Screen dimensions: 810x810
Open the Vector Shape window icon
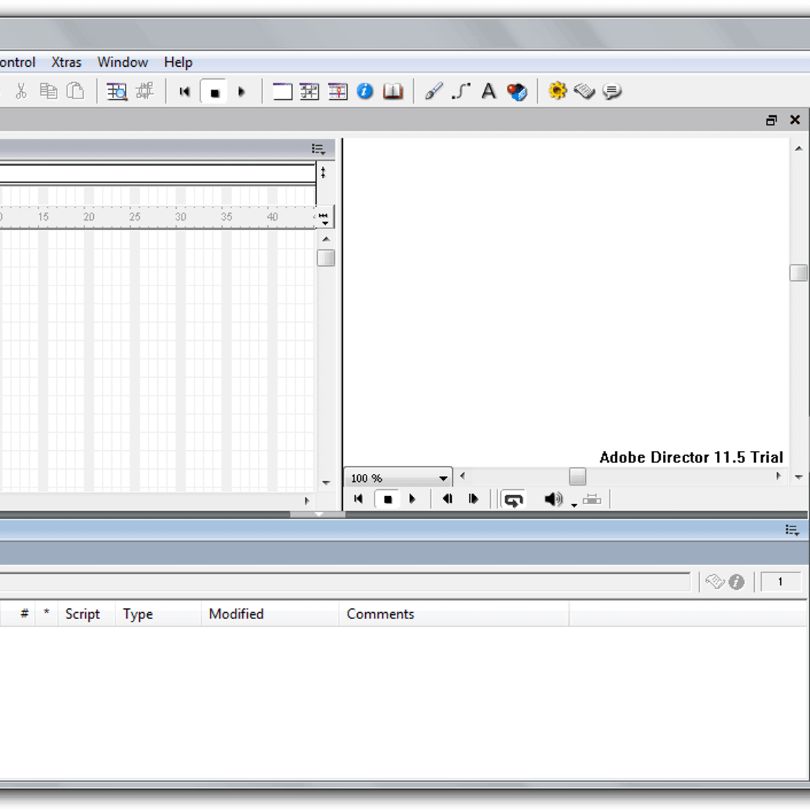[461, 91]
